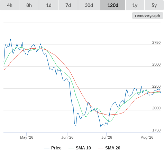This screenshot has height=157, width=164.
Task: Click the green SMA 10 legend marker
Action: click(71, 148)
